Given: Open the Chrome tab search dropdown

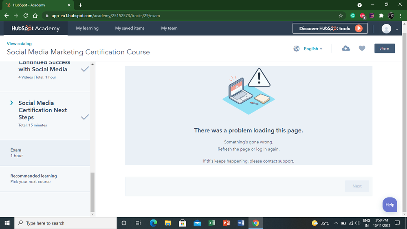Looking at the screenshot, I should [359, 5].
